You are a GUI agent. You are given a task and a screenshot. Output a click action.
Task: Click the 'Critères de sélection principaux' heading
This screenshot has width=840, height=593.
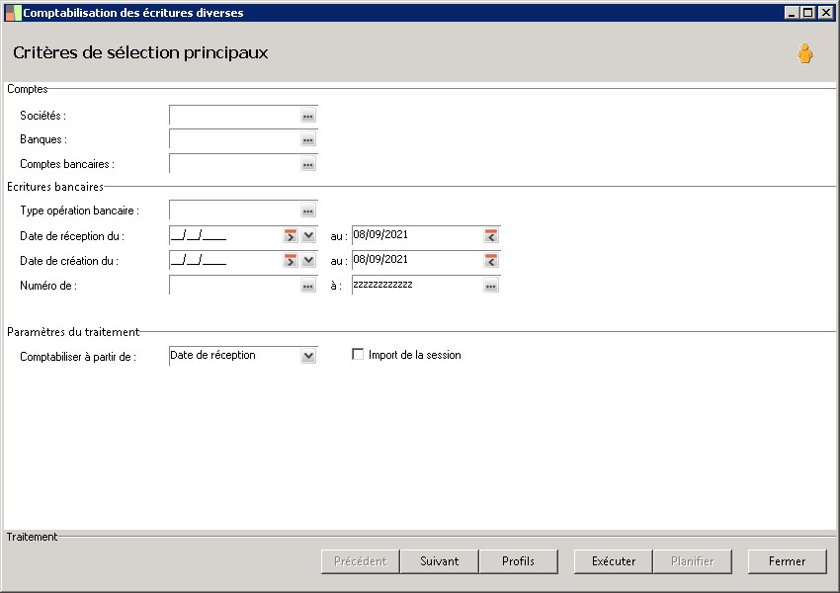[x=140, y=52]
